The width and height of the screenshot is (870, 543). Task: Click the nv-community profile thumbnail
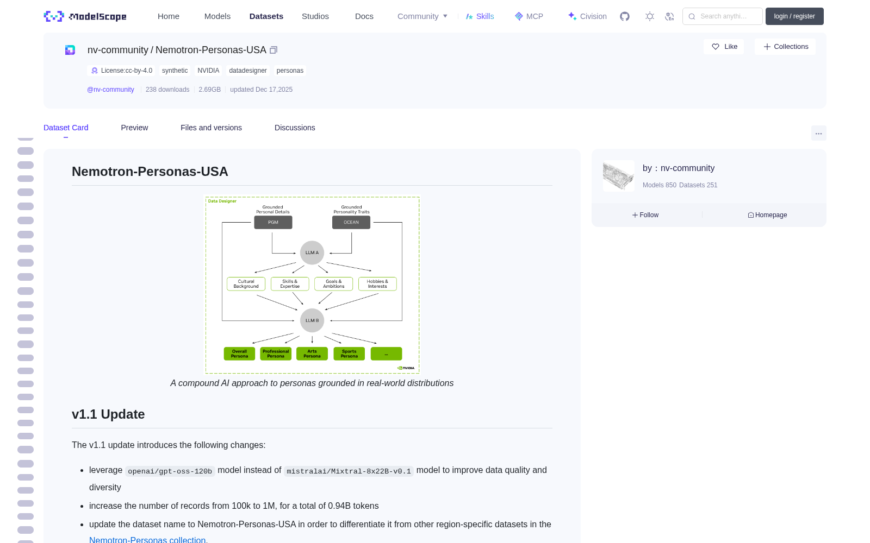pyautogui.click(x=619, y=176)
